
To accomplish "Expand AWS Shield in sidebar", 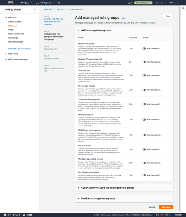I will click(6, 54).
